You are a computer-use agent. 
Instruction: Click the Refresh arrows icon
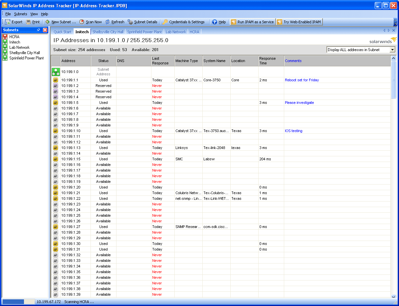[x=107, y=22]
